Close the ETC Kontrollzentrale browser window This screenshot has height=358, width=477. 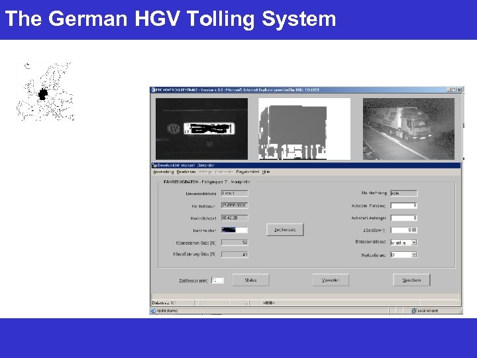459,89
